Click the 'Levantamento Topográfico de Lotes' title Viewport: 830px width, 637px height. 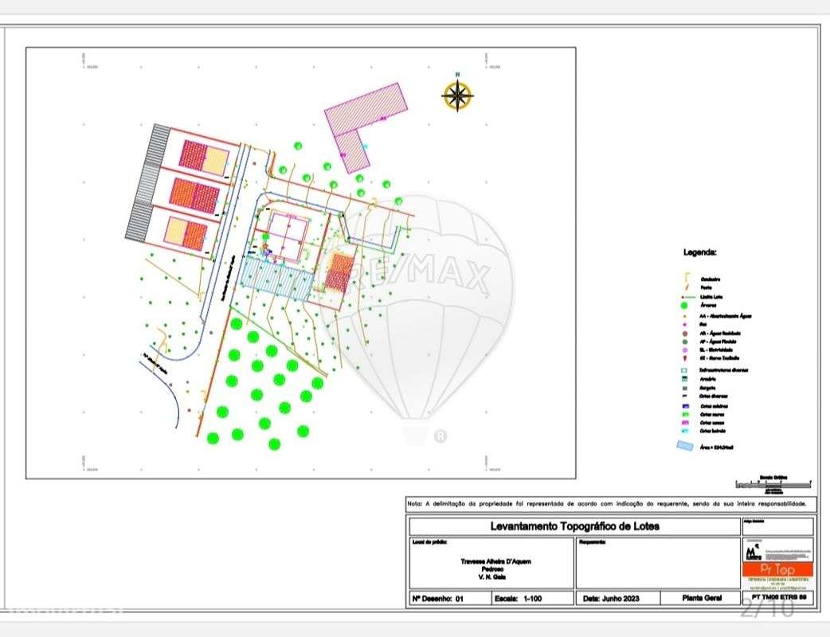point(575,526)
